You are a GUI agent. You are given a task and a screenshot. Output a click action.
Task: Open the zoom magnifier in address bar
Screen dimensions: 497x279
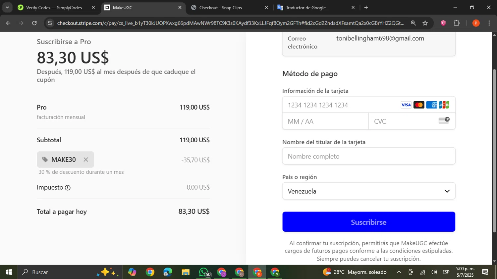tap(413, 23)
